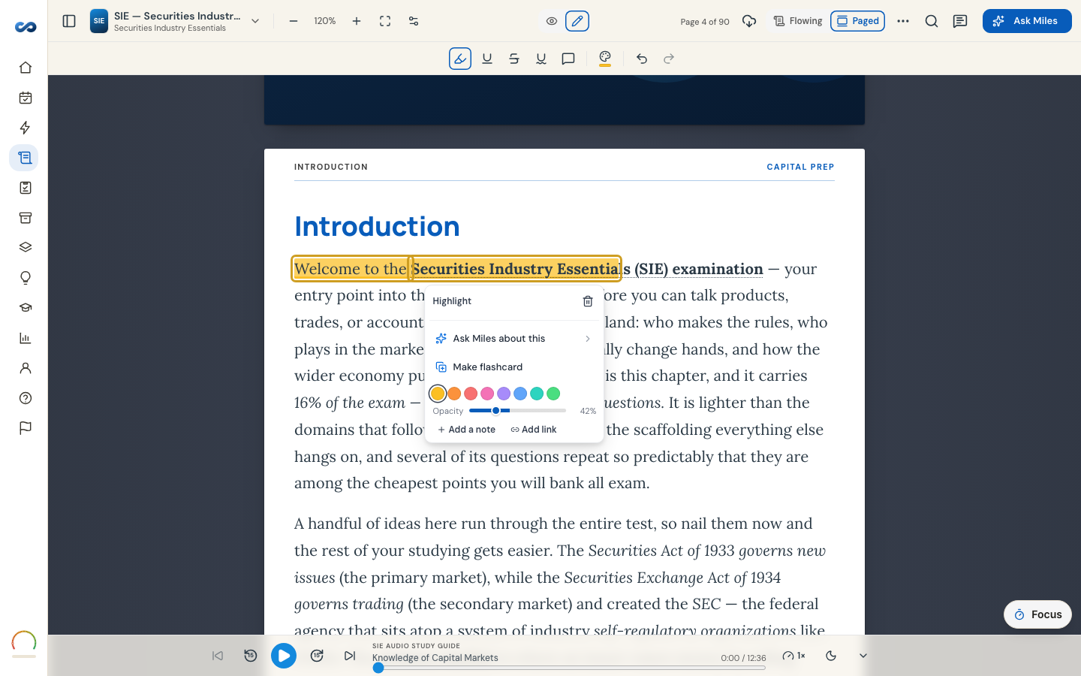The height and width of the screenshot is (676, 1081).
Task: Enter fullscreen with the expand icon
Action: (x=385, y=21)
